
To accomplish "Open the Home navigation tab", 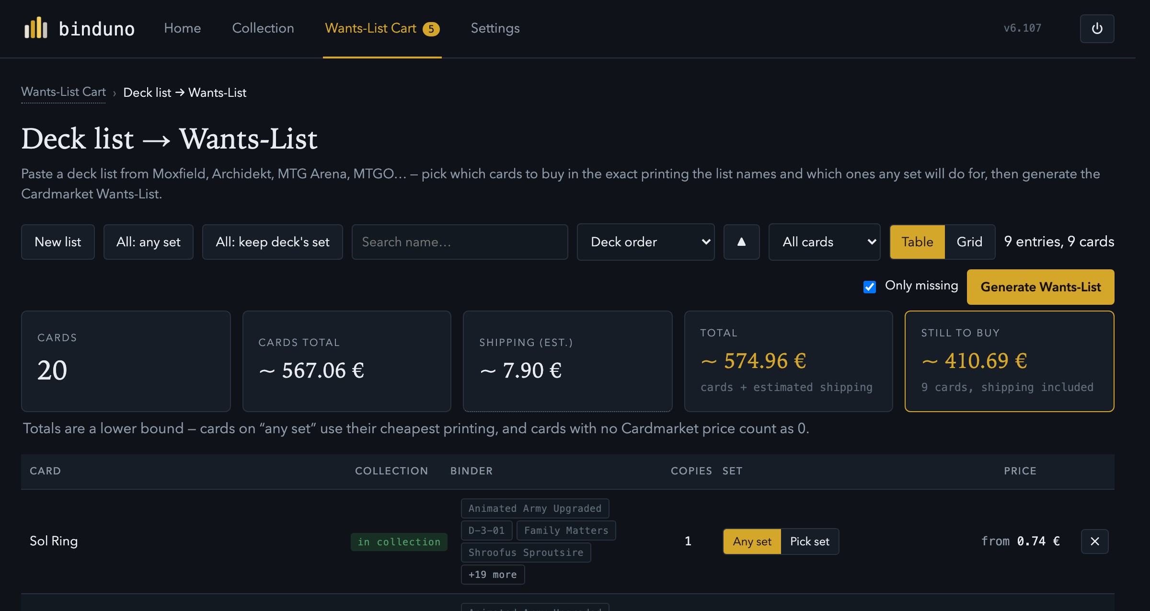I will (182, 28).
